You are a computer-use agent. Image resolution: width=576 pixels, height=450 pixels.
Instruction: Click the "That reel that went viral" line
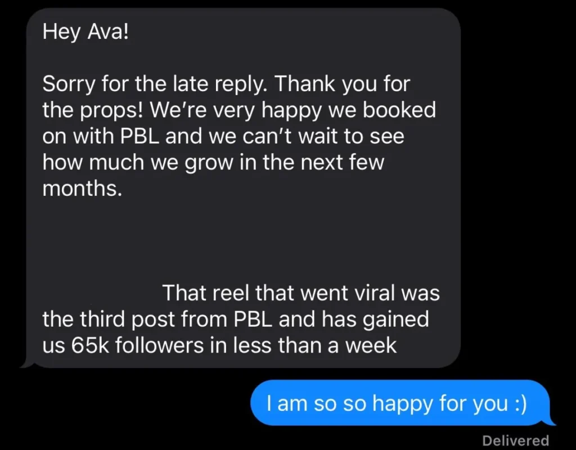coord(301,293)
